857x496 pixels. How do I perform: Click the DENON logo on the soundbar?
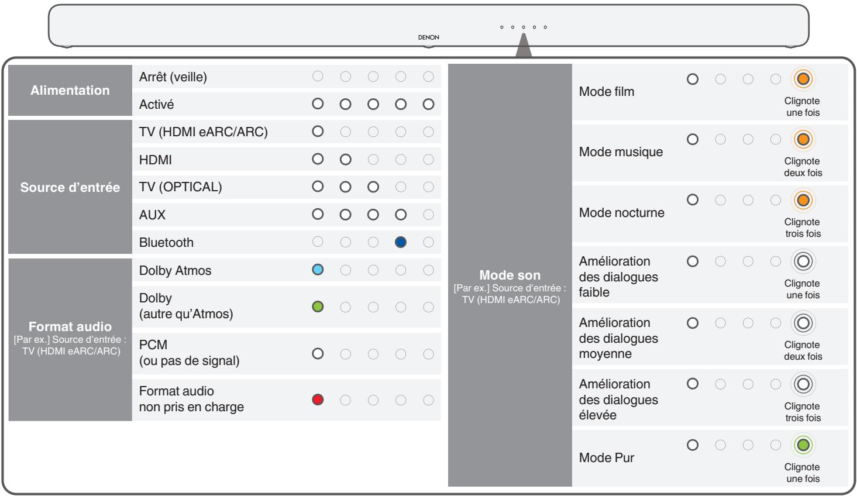428,37
